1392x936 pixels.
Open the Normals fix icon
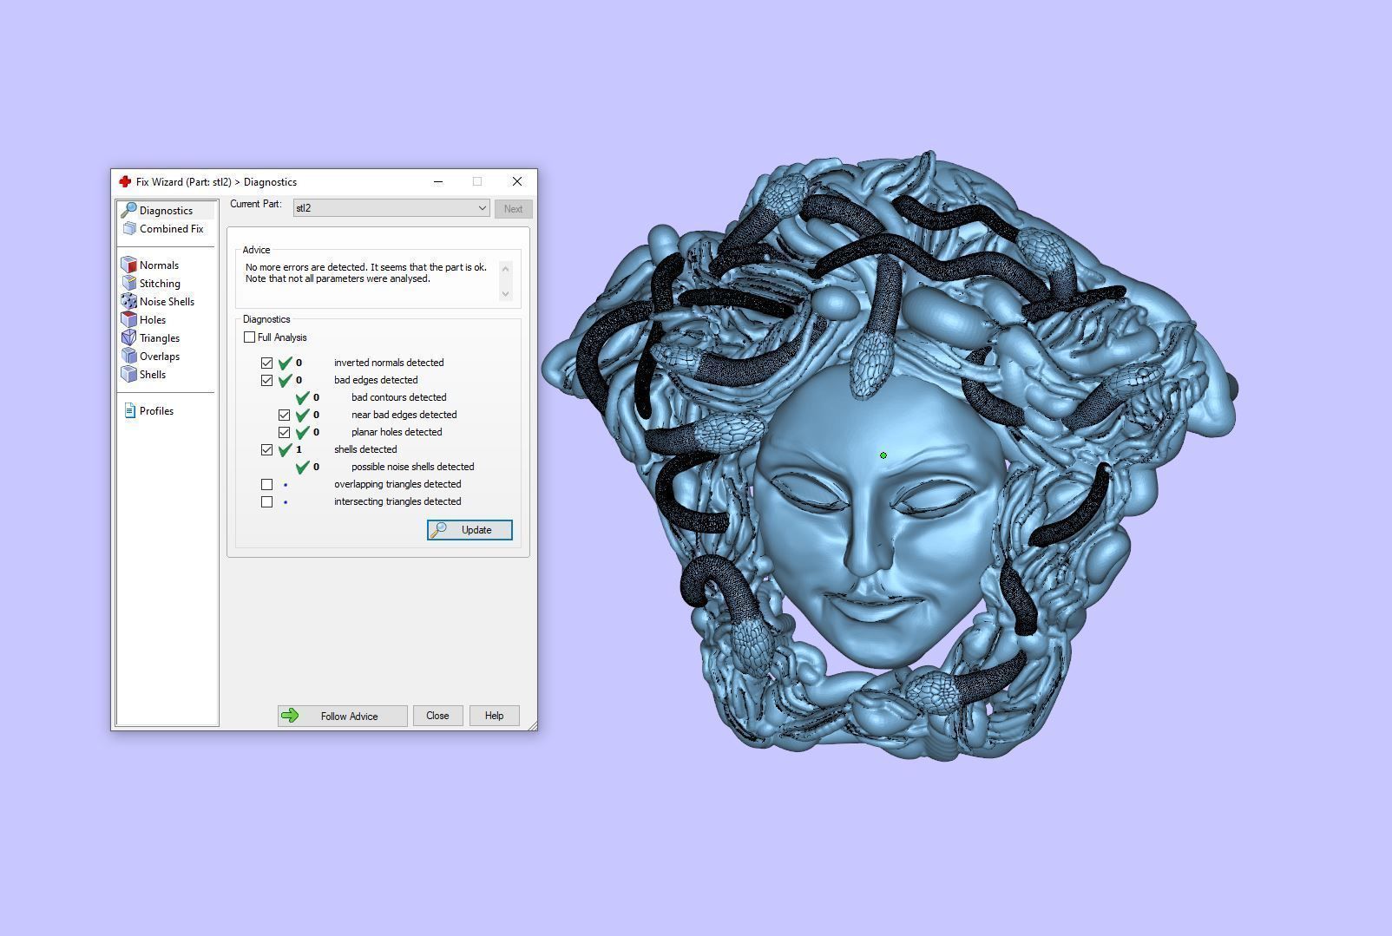(x=129, y=265)
